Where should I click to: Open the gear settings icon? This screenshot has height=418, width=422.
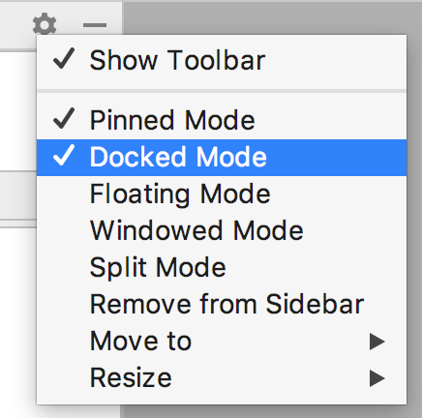point(45,24)
